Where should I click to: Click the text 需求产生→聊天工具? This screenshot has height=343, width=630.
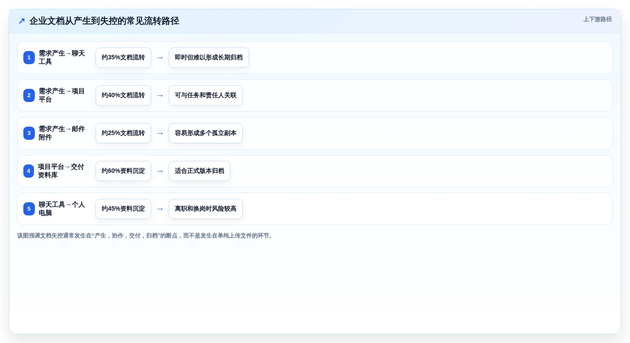(x=62, y=58)
